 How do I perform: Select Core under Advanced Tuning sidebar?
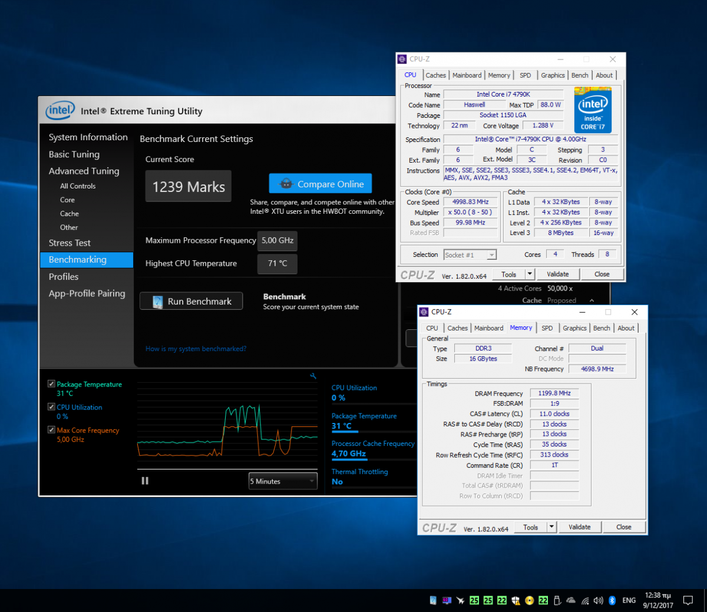click(67, 200)
